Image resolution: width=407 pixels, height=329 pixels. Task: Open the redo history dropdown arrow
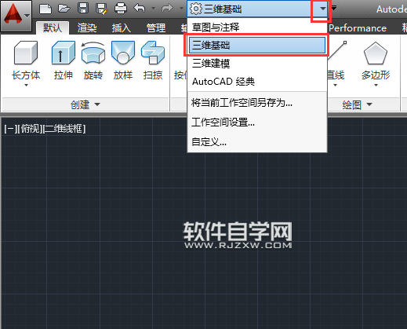click(x=181, y=9)
